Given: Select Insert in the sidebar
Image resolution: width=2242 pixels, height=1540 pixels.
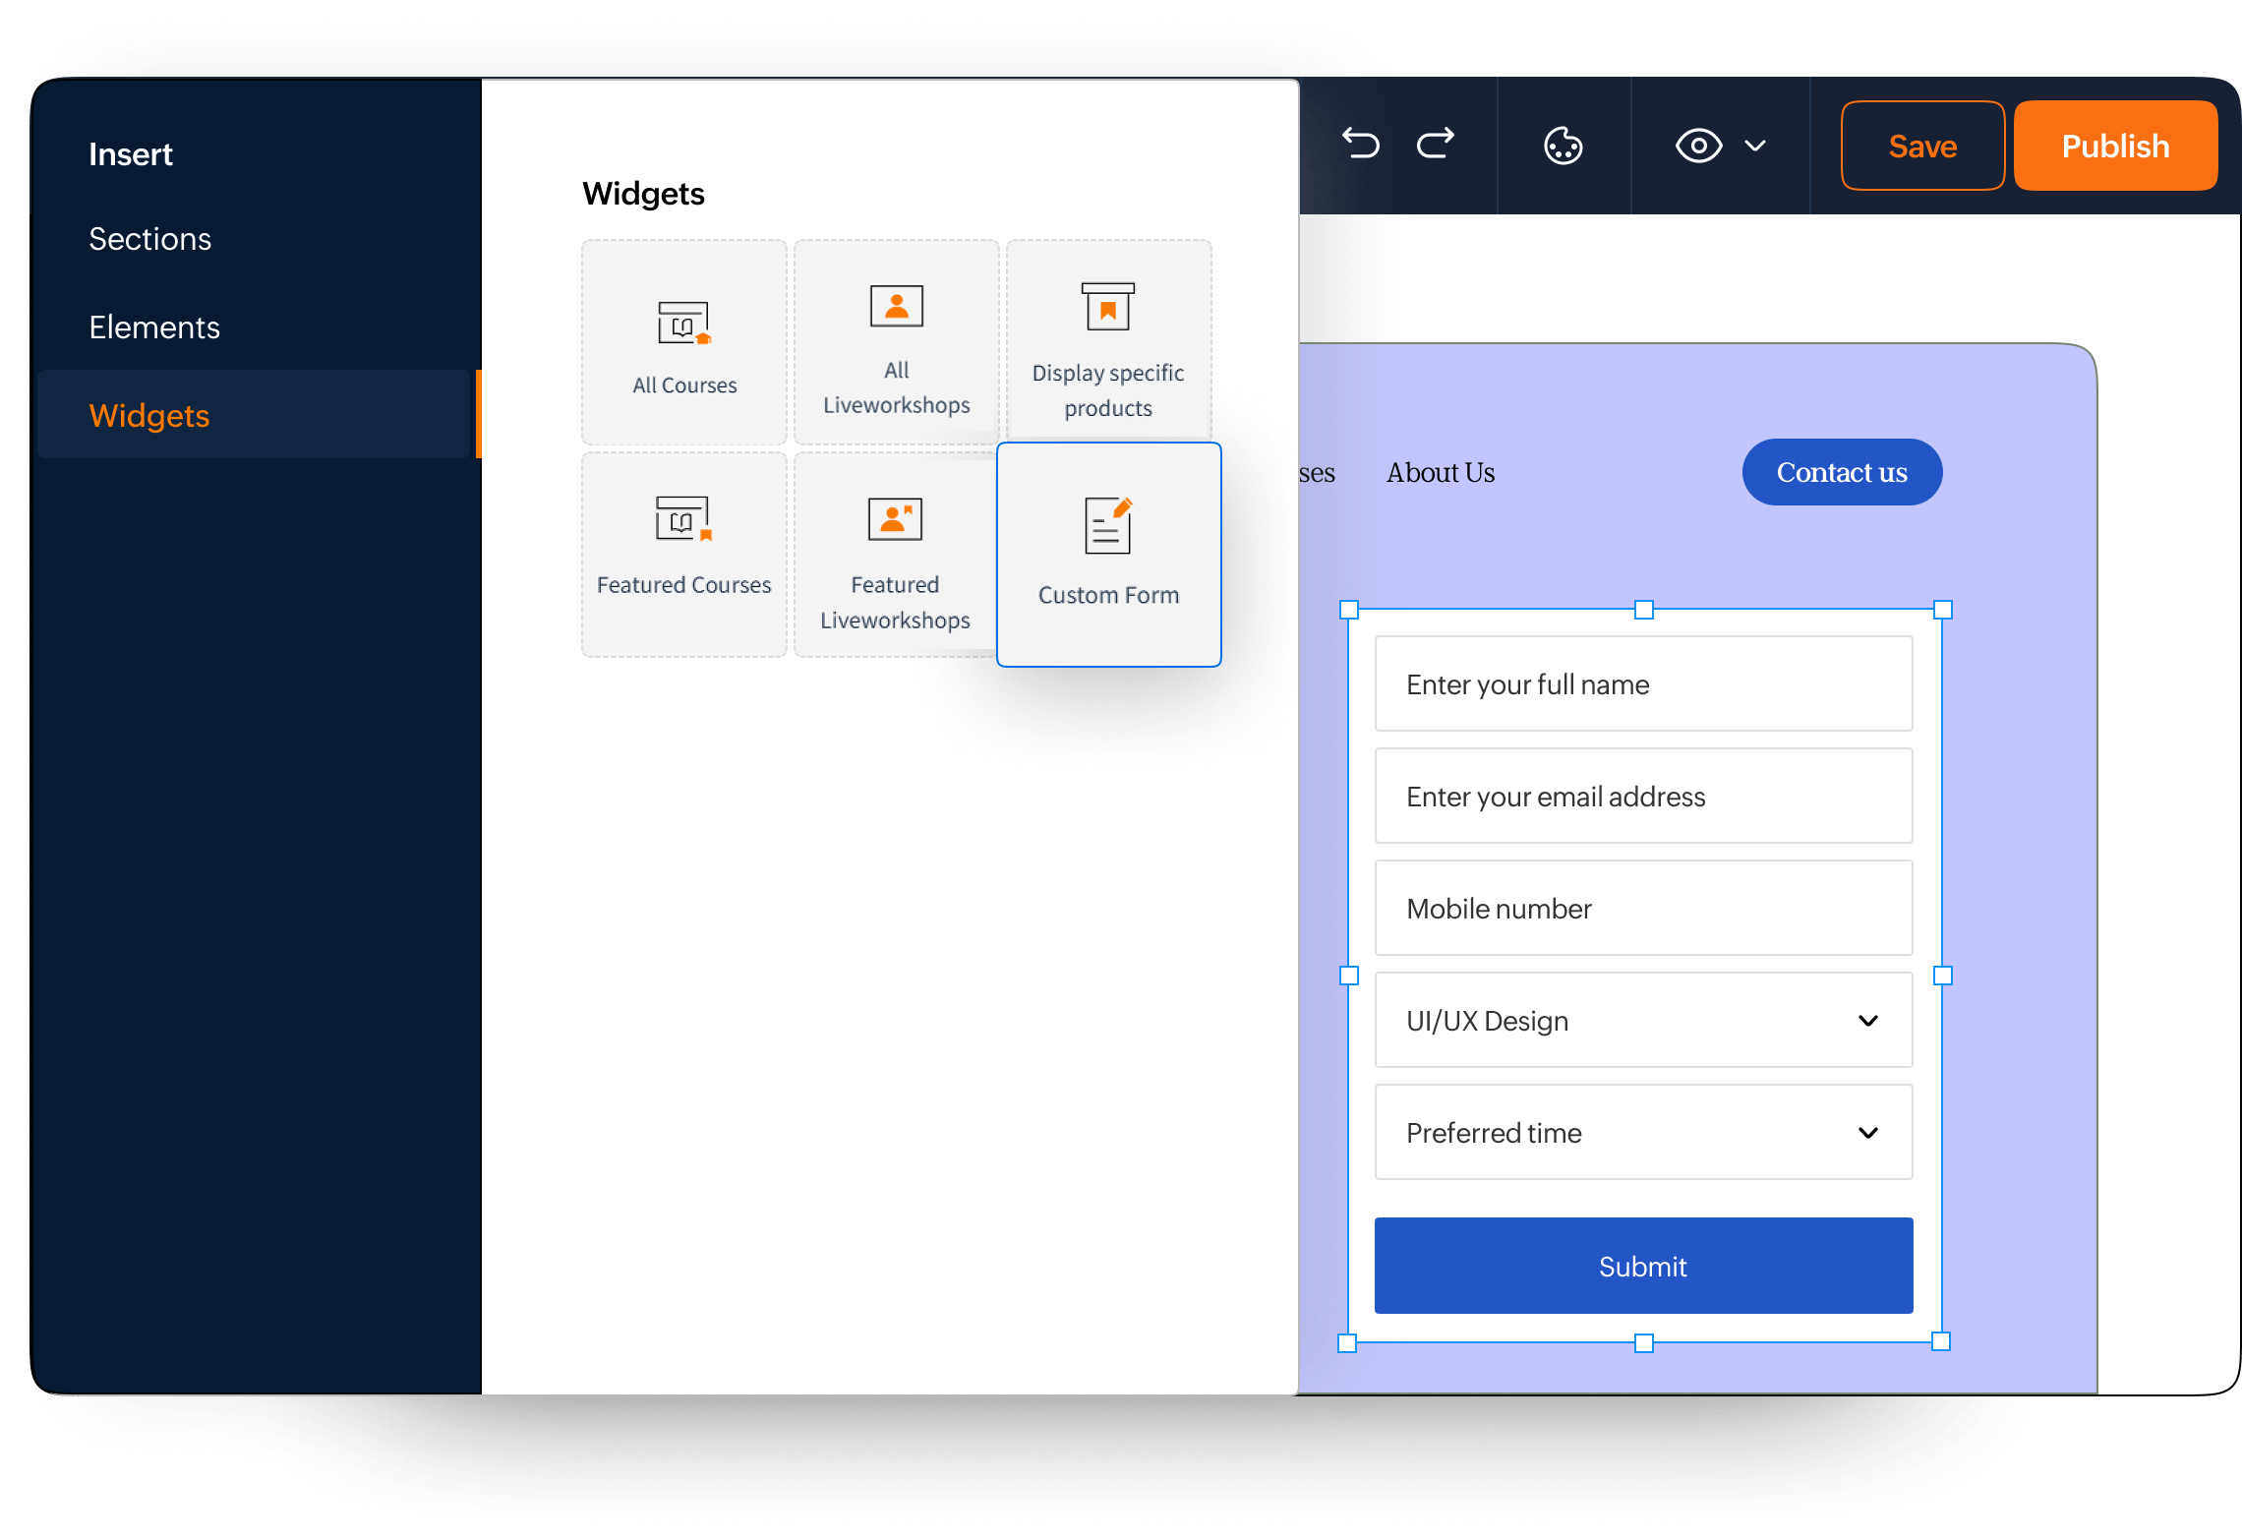Looking at the screenshot, I should click(130, 153).
